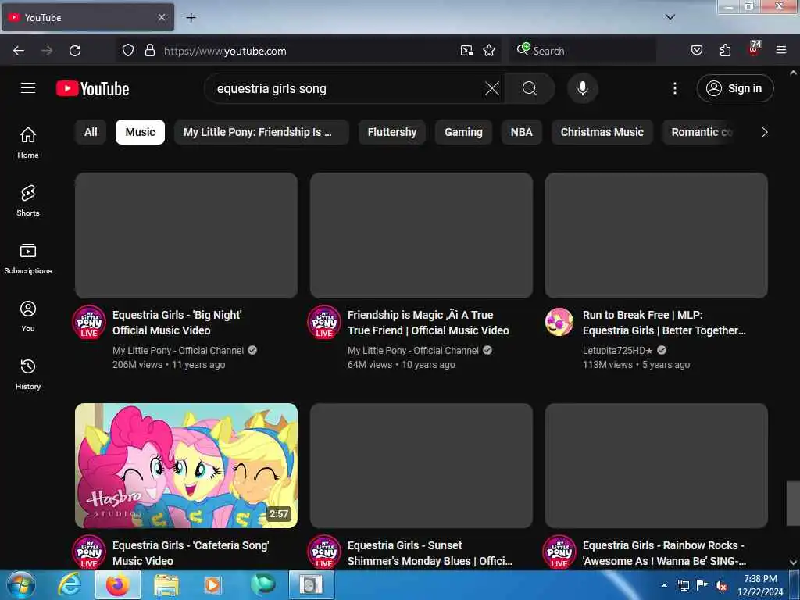This screenshot has height=600, width=800.
Task: Select the All filter chip
Action: (91, 132)
